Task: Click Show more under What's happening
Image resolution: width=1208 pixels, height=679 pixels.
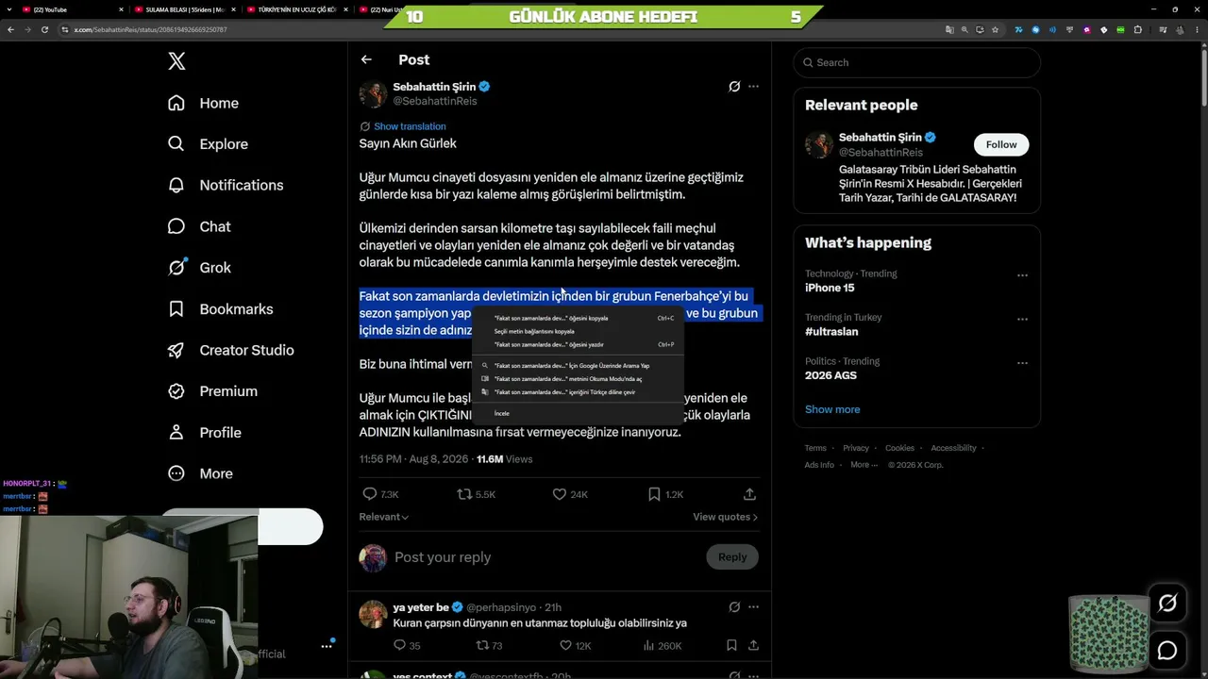Action: (x=832, y=409)
